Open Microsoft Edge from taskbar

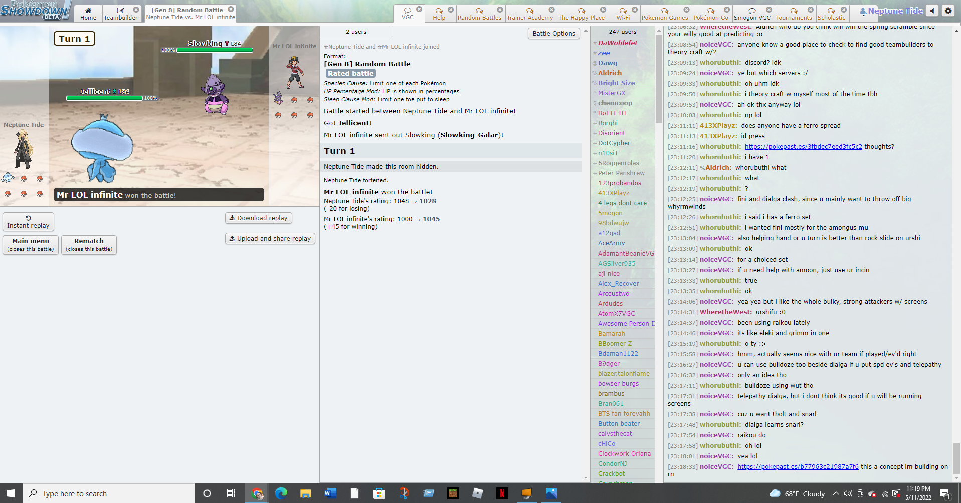click(281, 493)
